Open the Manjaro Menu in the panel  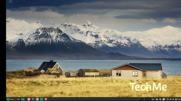tap(10, 99)
